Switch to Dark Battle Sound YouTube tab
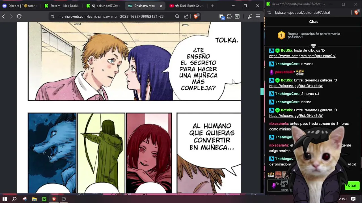 tap(187, 6)
